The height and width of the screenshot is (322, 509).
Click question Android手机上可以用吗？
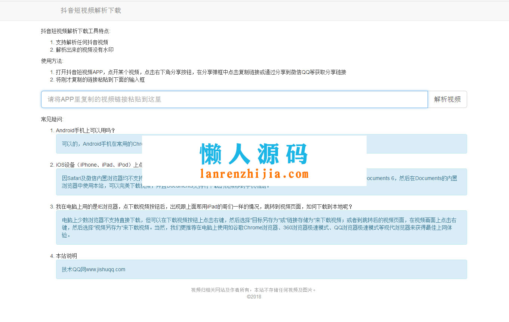[86, 130]
